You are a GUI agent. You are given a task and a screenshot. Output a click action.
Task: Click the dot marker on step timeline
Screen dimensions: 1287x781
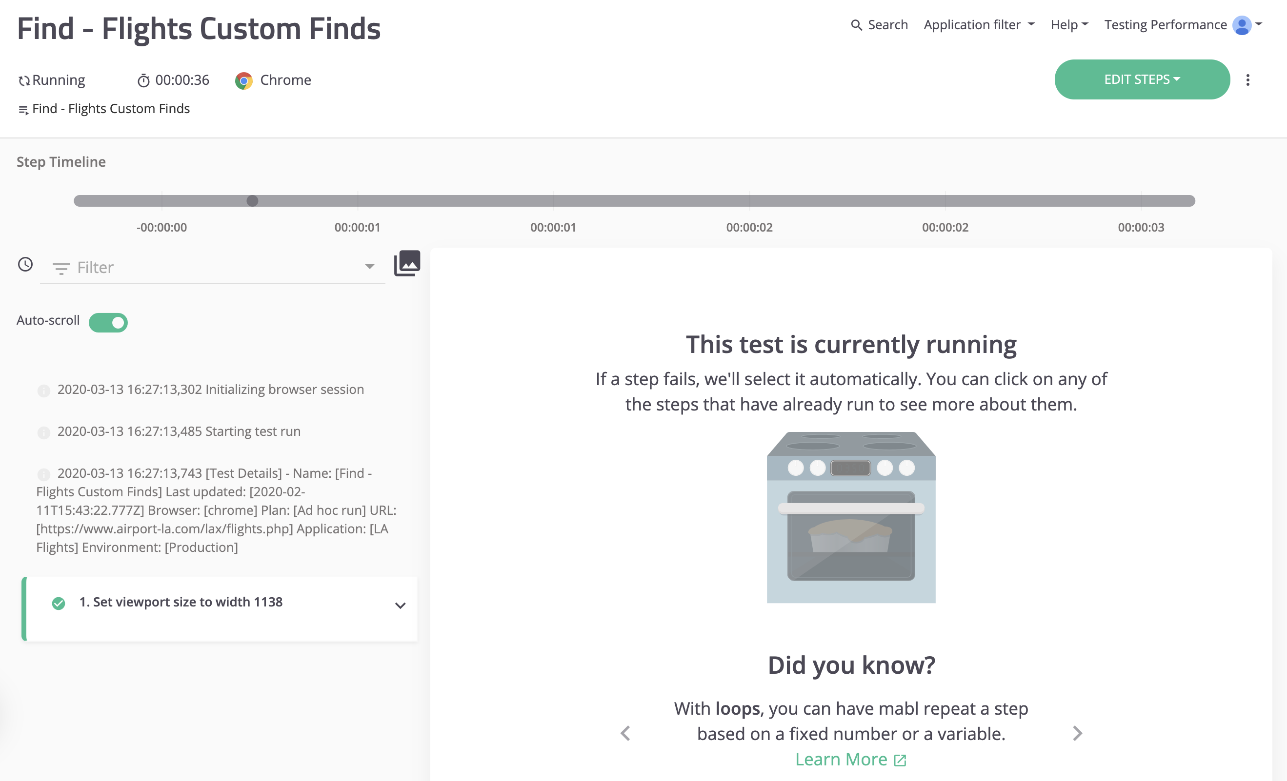(x=252, y=201)
